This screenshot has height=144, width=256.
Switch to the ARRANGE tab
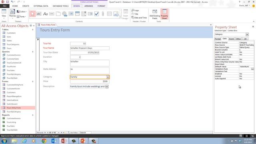point(89,6)
